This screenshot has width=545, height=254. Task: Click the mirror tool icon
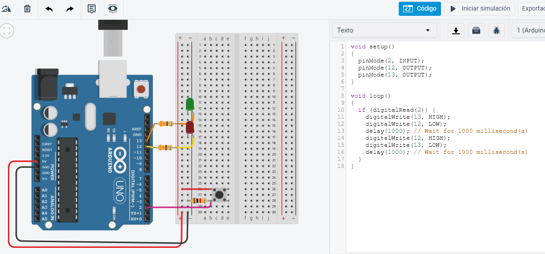coord(6,9)
